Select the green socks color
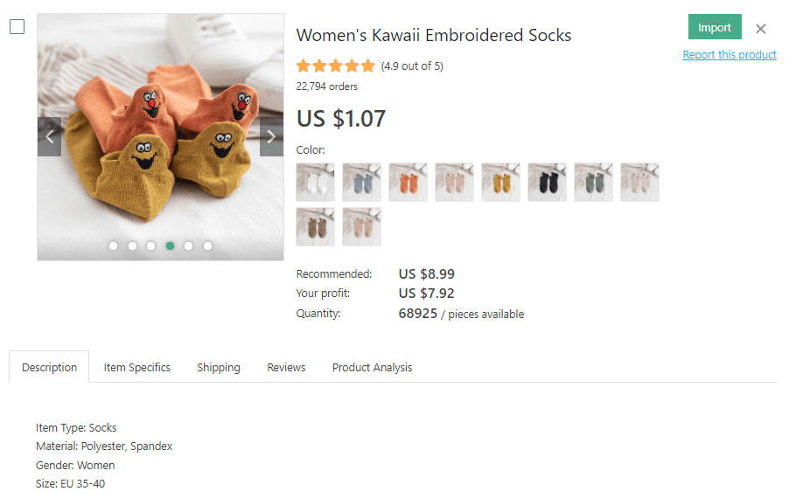This screenshot has height=498, width=789. pos(593,182)
